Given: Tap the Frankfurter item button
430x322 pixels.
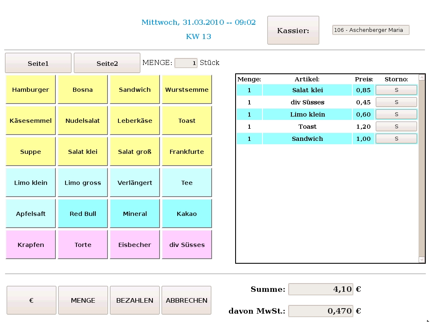Looking at the screenshot, I should pyautogui.click(x=187, y=152).
